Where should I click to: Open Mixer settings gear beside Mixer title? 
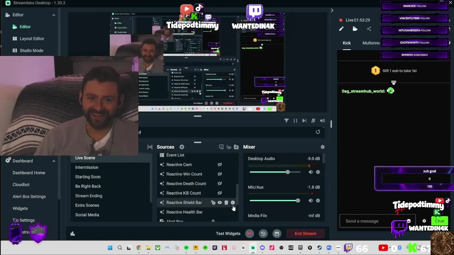point(322,147)
